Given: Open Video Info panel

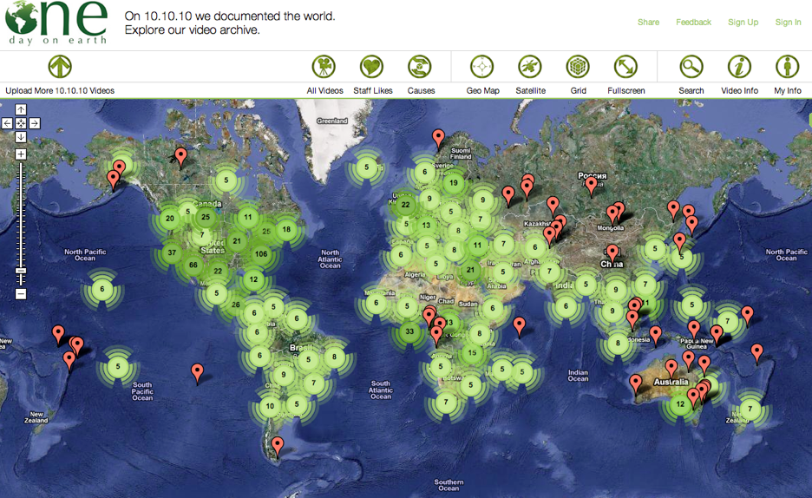Looking at the screenshot, I should coord(739,67).
